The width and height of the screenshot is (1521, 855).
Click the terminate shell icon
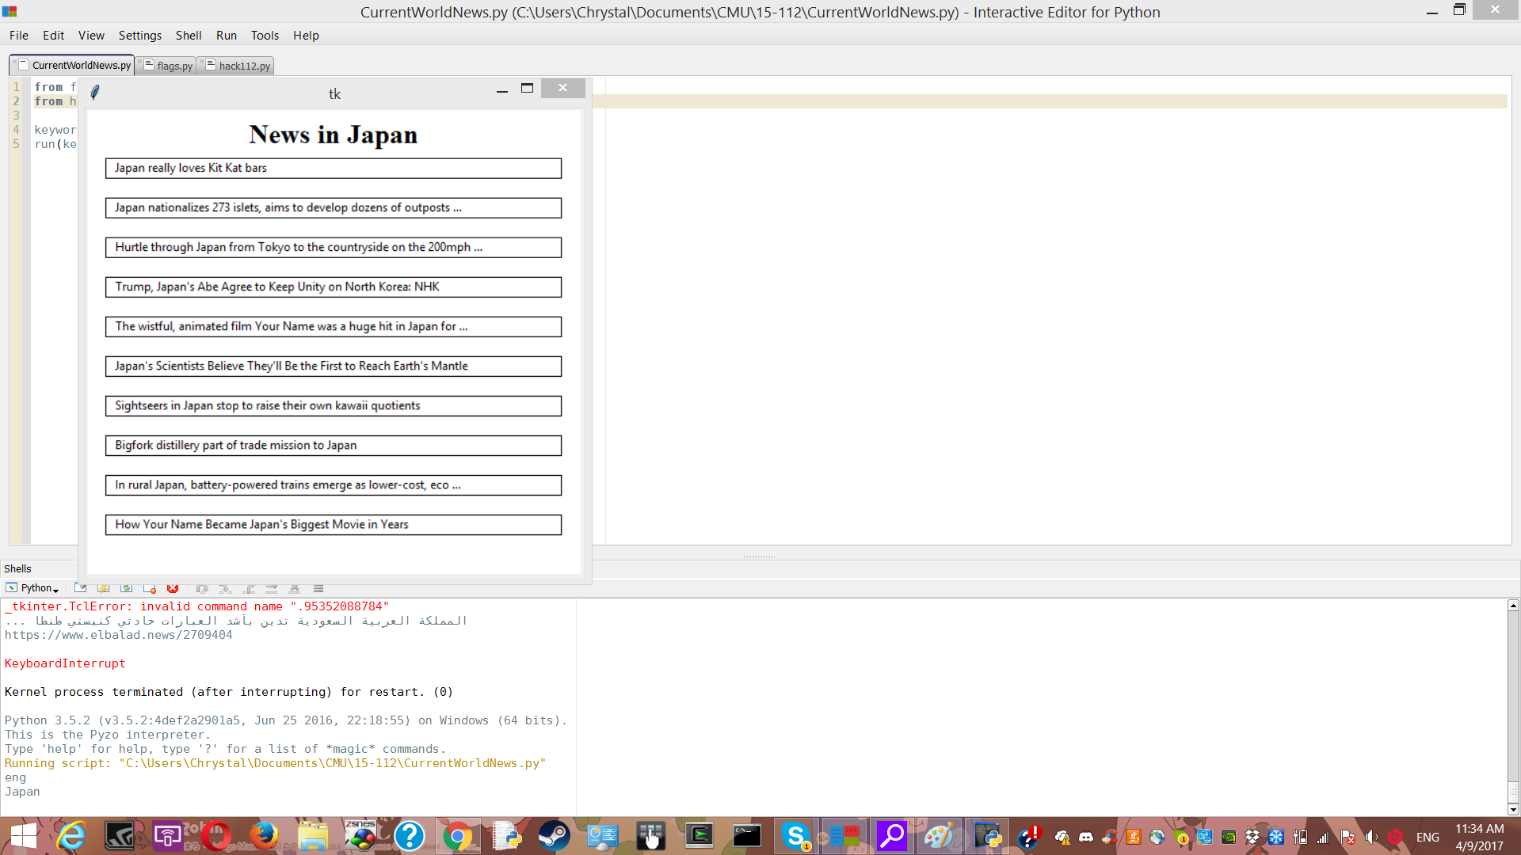[149, 588]
